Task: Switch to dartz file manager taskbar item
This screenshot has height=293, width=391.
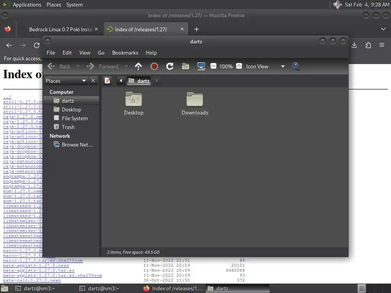Action: pos(238,288)
